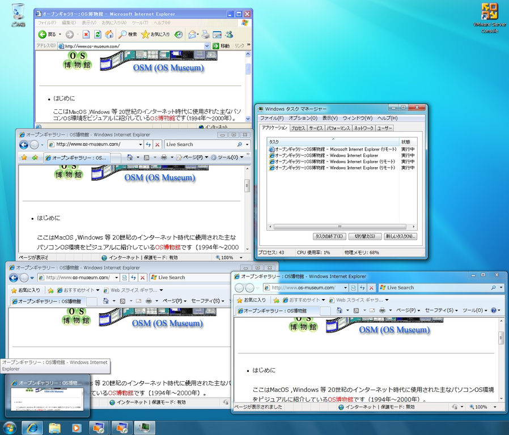Click Internet Explorer icon on the taskbar
This screenshot has width=509, height=435.
click(x=32, y=428)
